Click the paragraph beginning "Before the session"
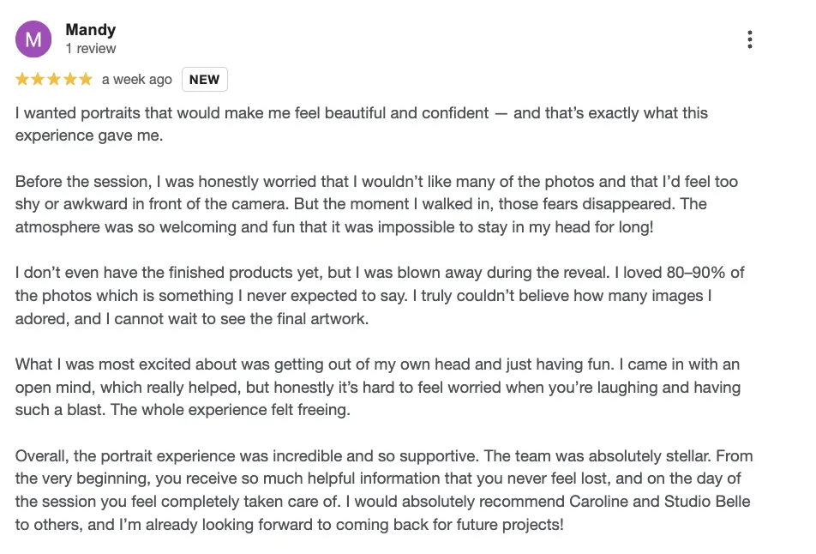 (369, 204)
